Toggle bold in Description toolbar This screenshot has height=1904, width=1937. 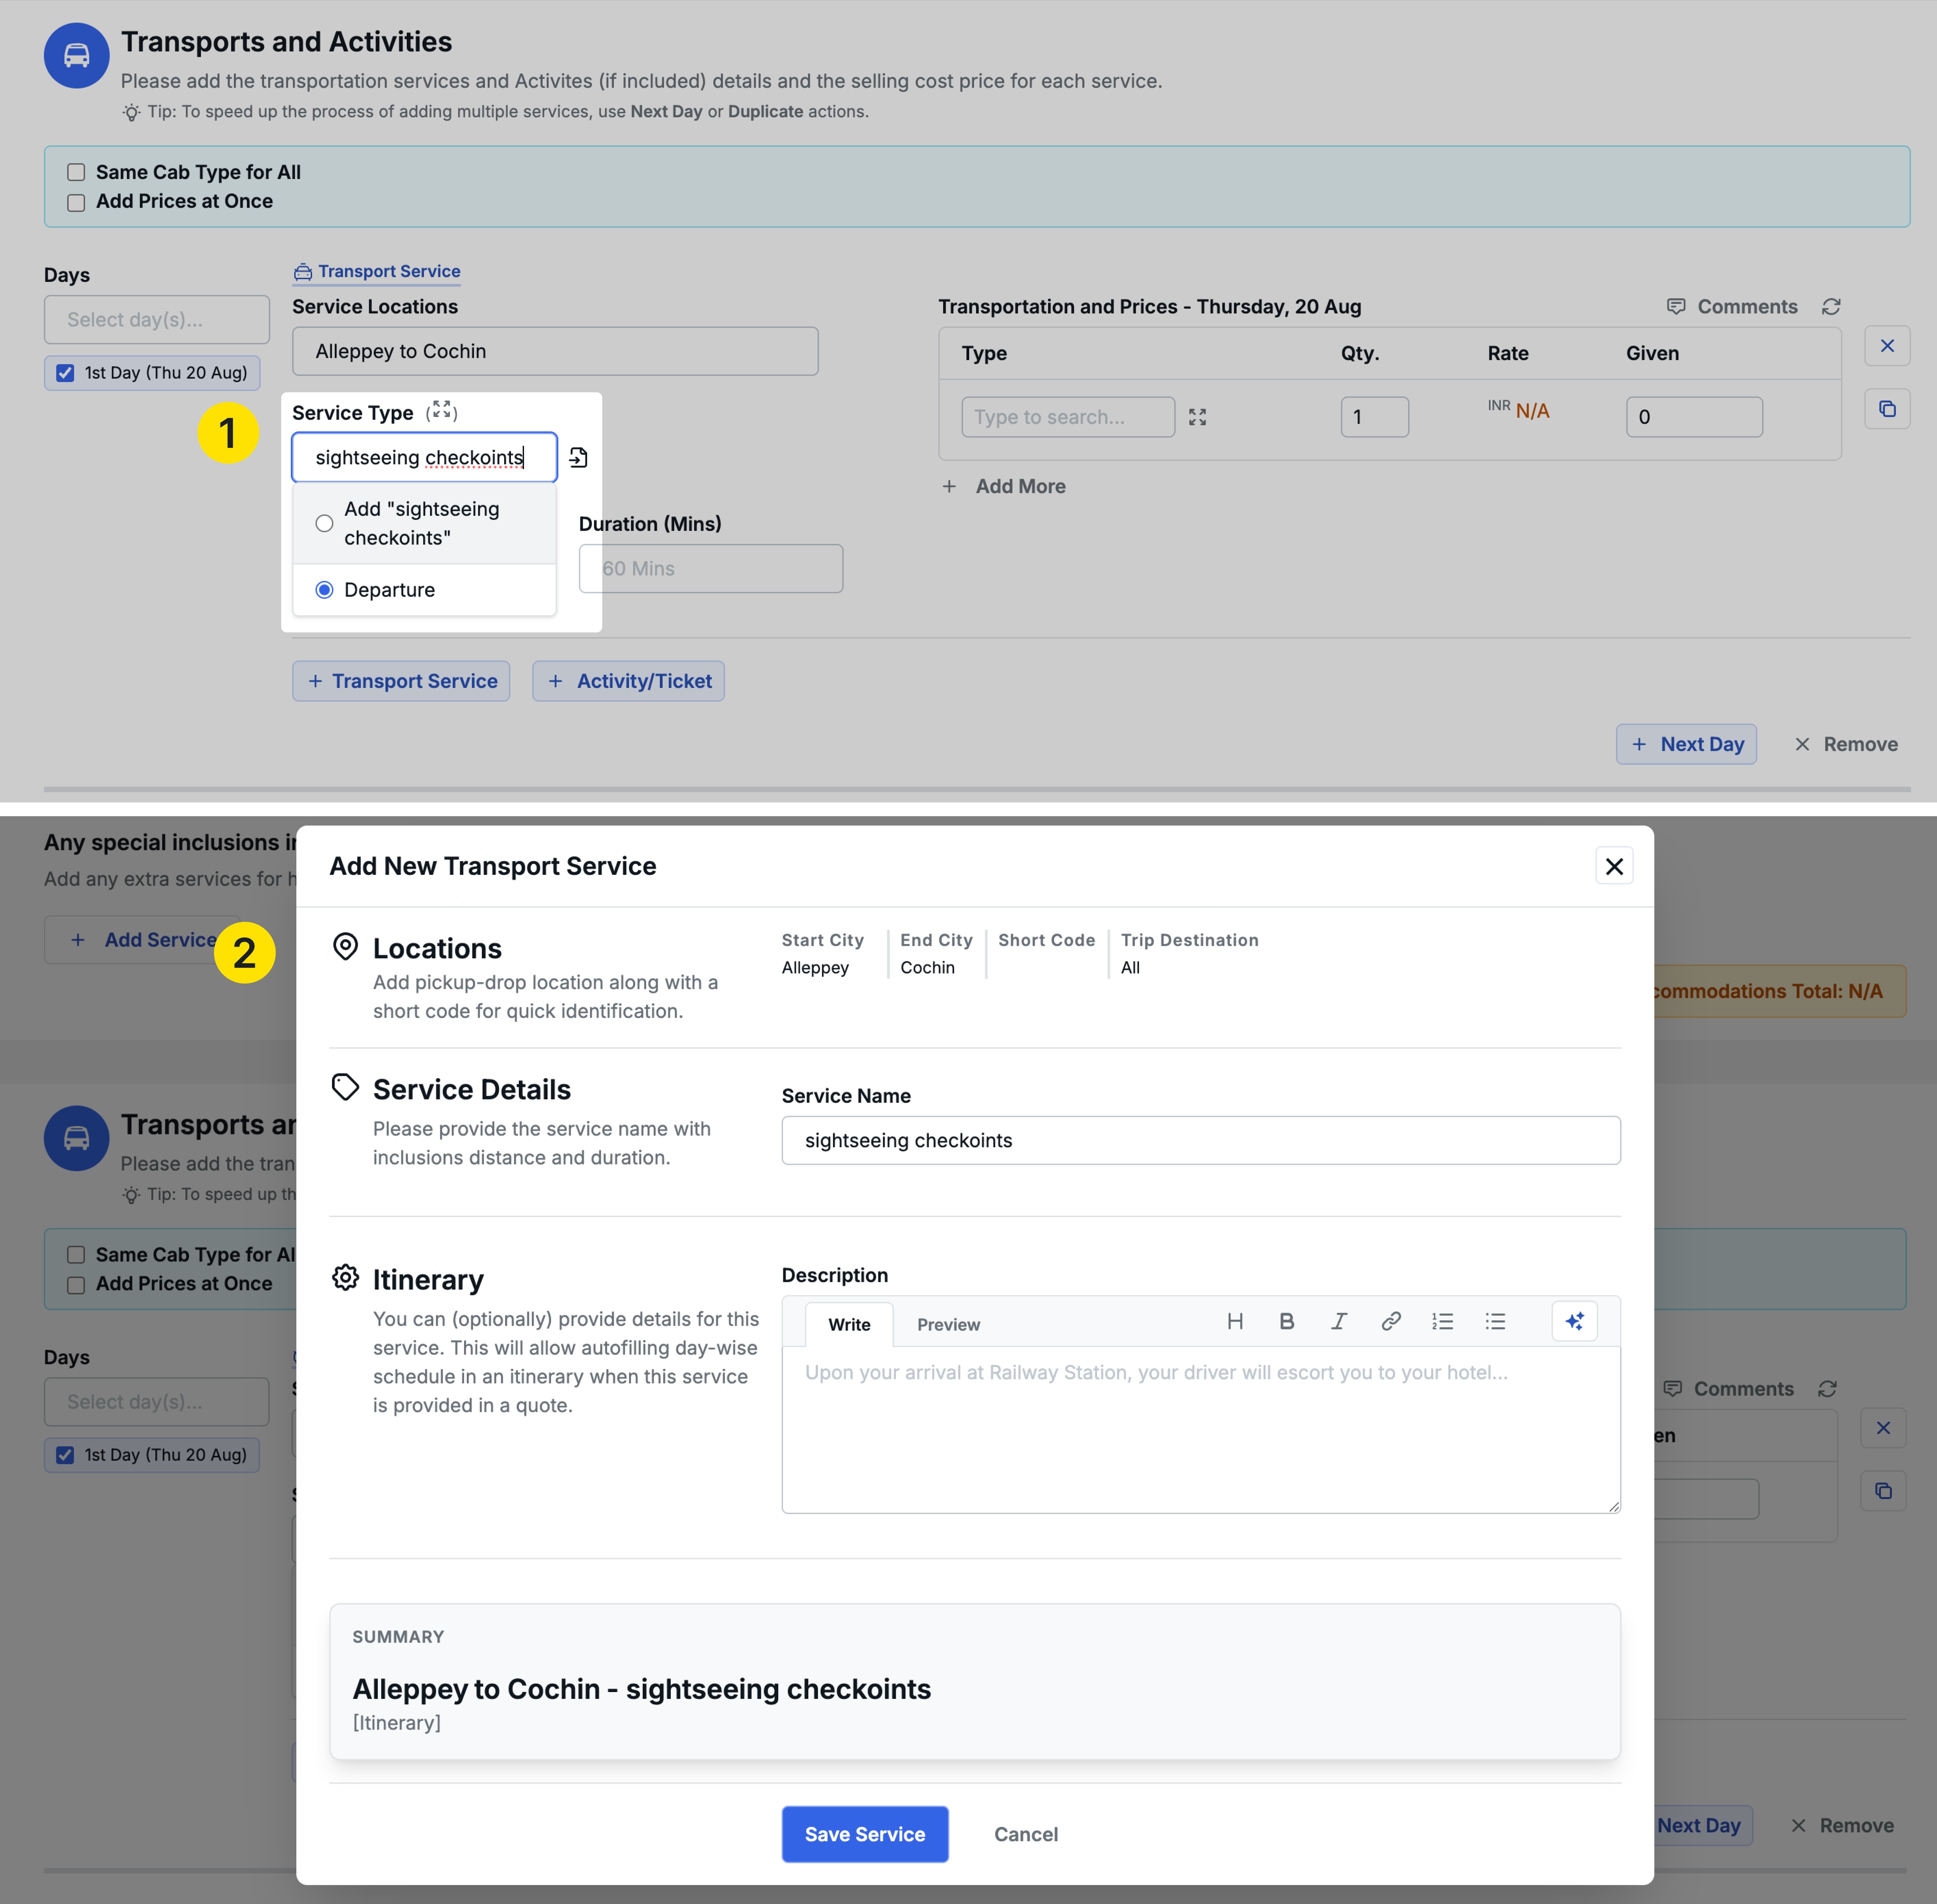click(1287, 1322)
